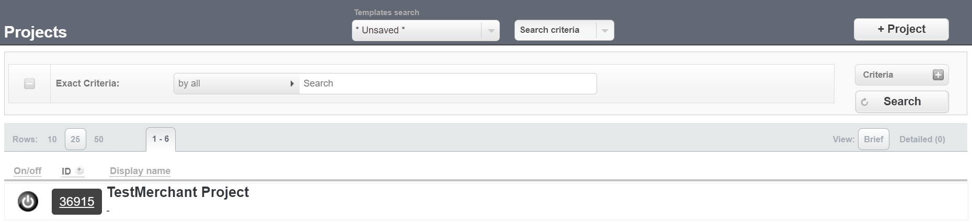Click the ID sort arrow icon
The height and width of the screenshot is (222, 972).
coord(79,170)
